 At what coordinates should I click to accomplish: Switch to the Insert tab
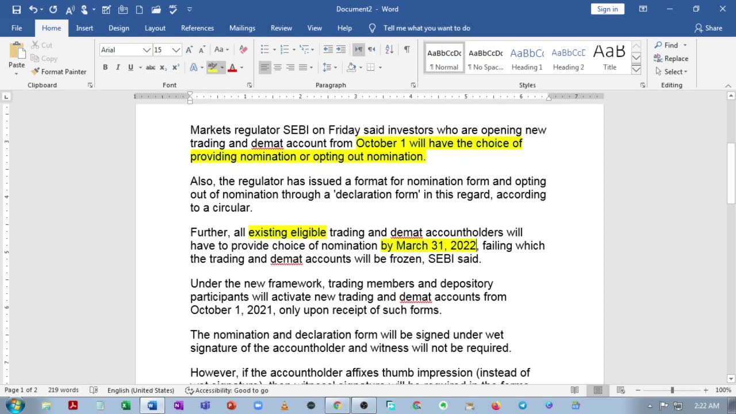85,28
